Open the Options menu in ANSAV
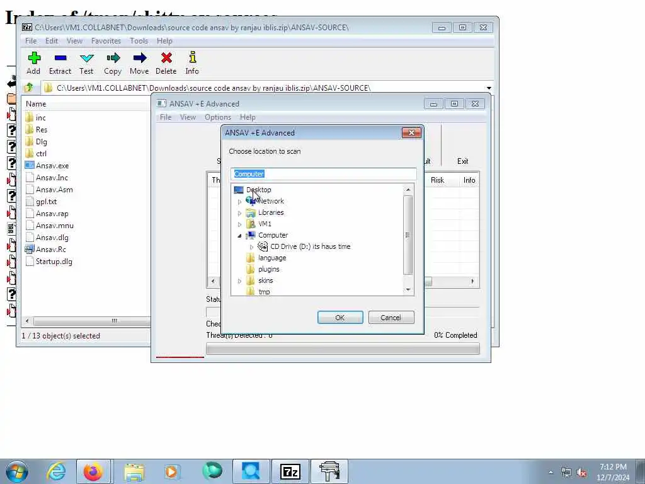Viewport: 645px width, 484px height. (218, 117)
